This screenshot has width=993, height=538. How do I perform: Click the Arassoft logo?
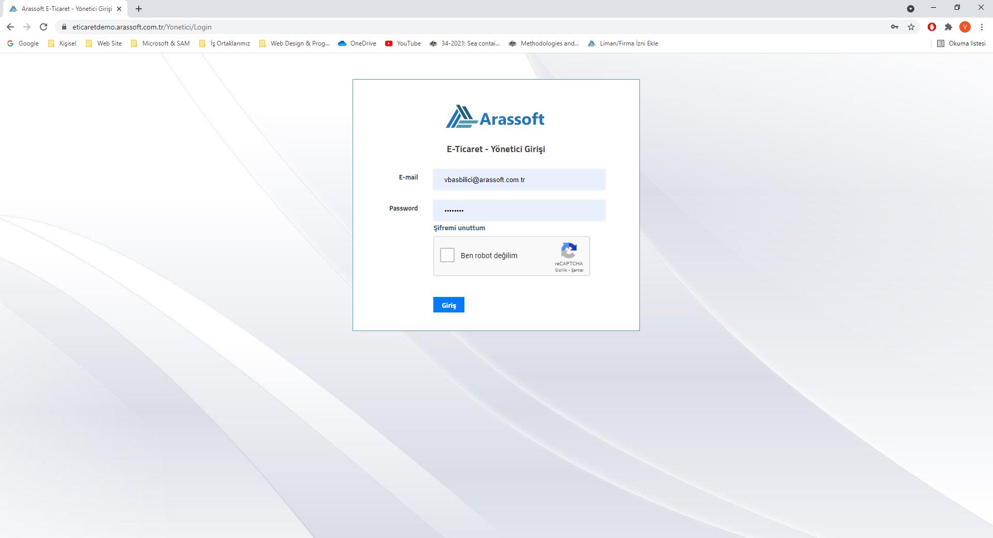pos(495,117)
